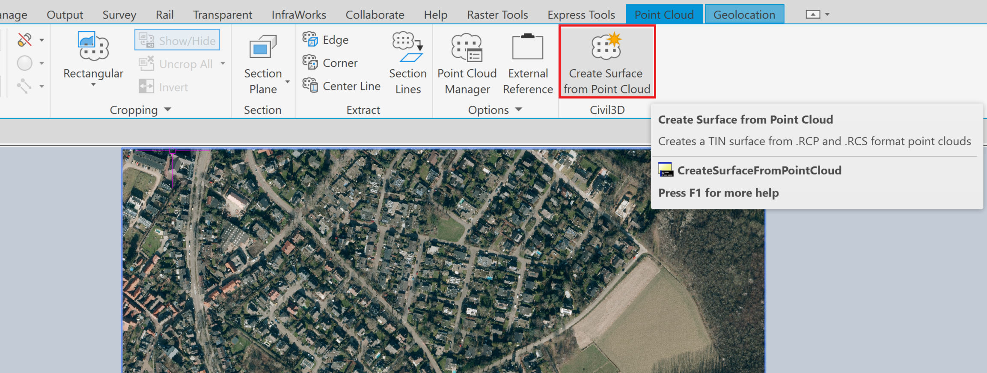Screen dimensions: 987x373
Task: Expand the Cropping panel
Action: click(x=140, y=110)
